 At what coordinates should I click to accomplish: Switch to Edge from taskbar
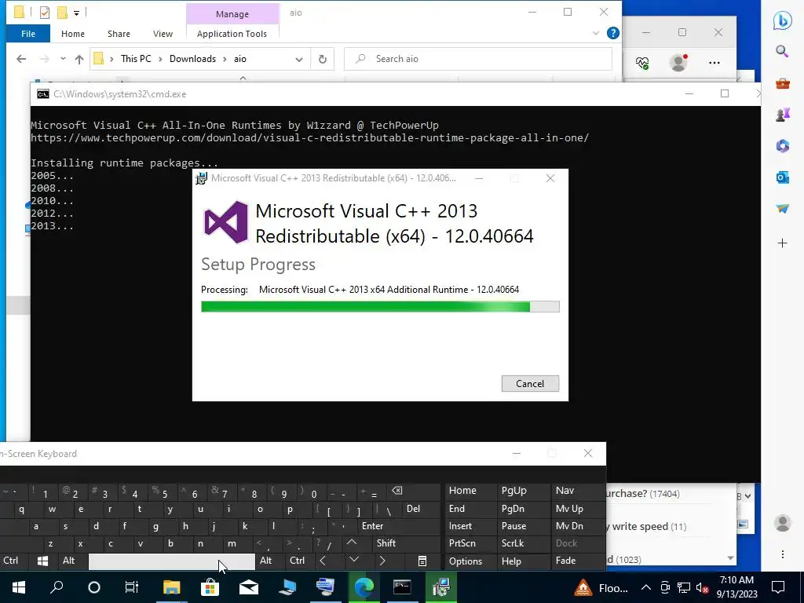coord(364,587)
